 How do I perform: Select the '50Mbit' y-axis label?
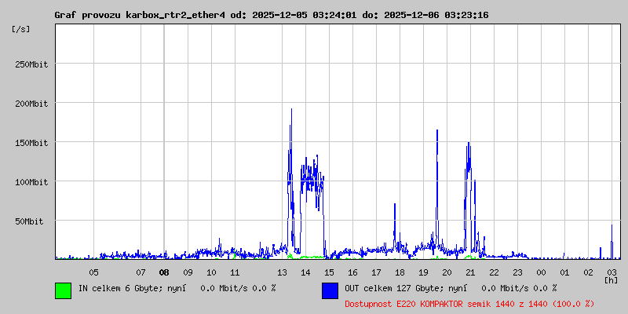pyautogui.click(x=29, y=221)
